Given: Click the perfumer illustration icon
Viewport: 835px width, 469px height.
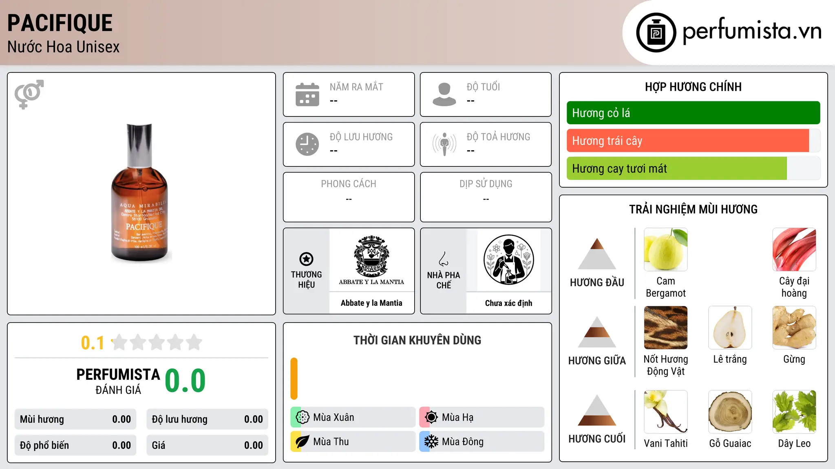Looking at the screenshot, I should (508, 260).
